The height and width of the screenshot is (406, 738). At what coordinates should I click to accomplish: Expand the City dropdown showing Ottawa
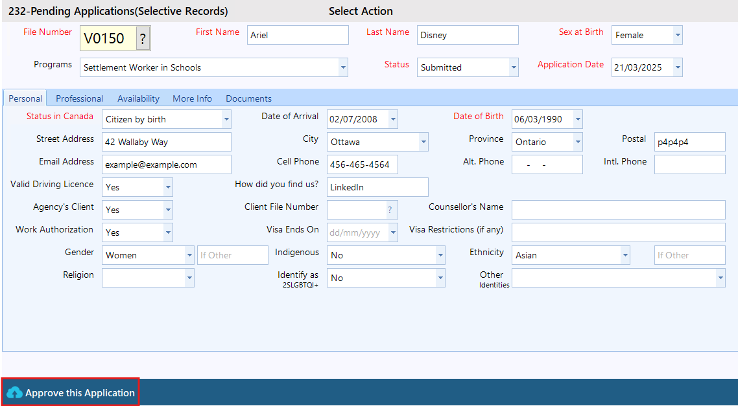coord(423,142)
